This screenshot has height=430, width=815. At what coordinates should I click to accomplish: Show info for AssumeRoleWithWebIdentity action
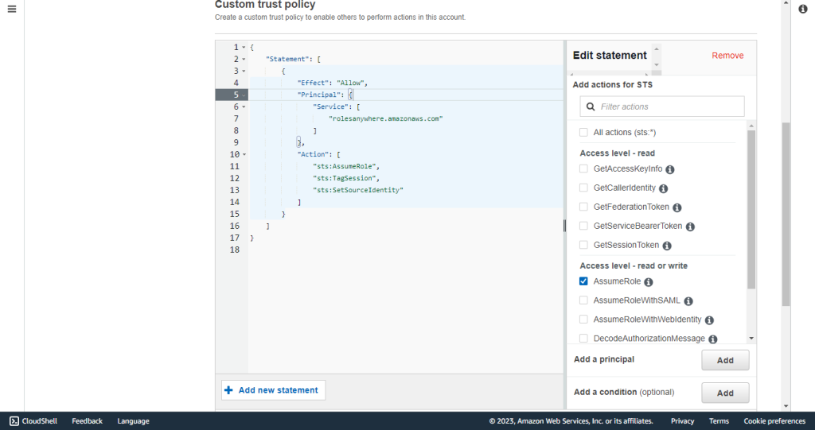point(709,320)
